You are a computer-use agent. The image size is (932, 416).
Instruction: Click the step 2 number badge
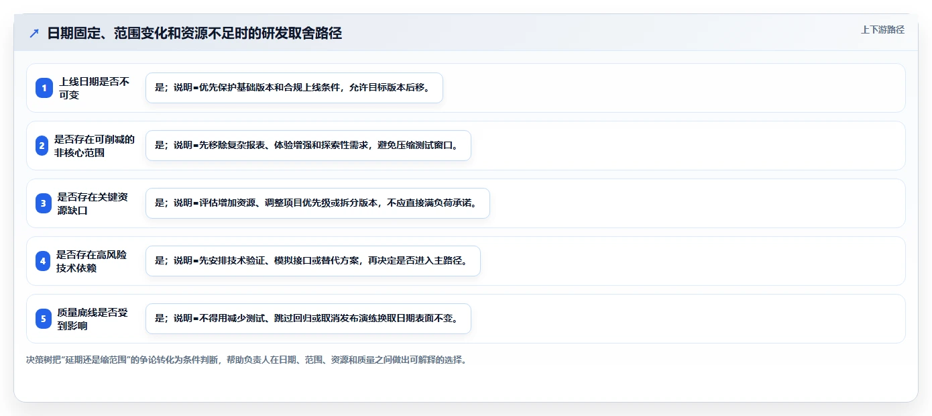point(42,146)
